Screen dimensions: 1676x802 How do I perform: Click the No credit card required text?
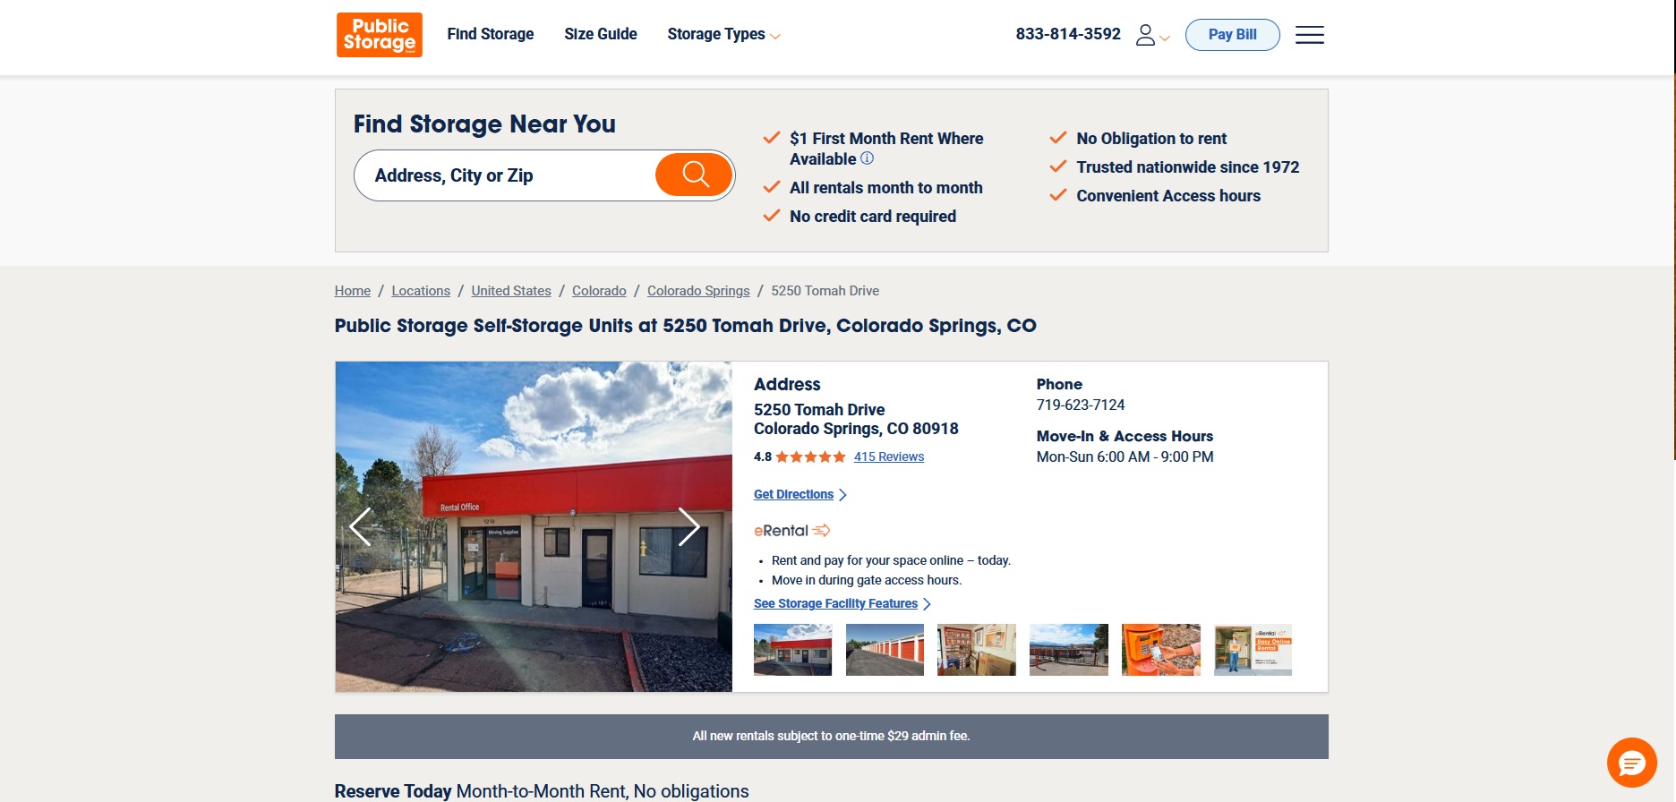click(x=873, y=217)
